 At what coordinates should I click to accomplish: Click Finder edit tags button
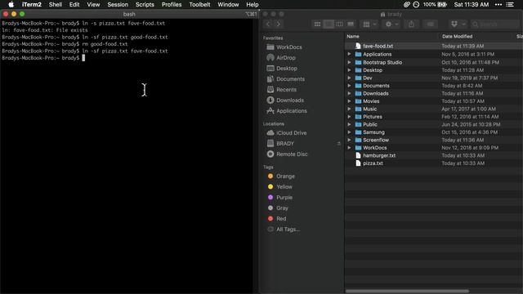(431, 24)
